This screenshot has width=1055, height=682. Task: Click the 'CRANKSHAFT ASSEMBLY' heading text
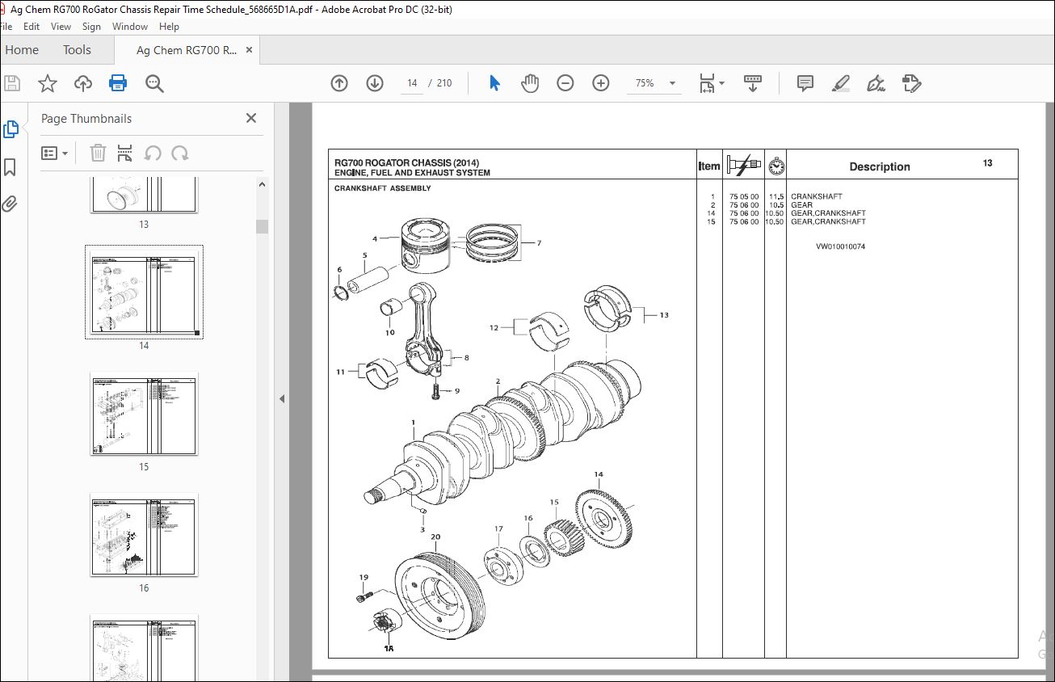click(x=383, y=188)
